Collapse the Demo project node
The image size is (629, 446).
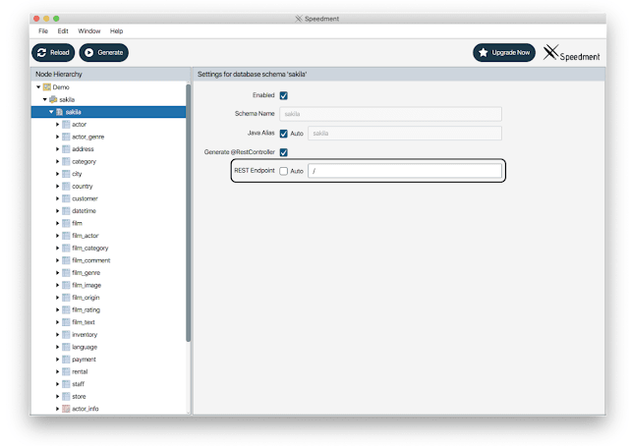pyautogui.click(x=38, y=87)
